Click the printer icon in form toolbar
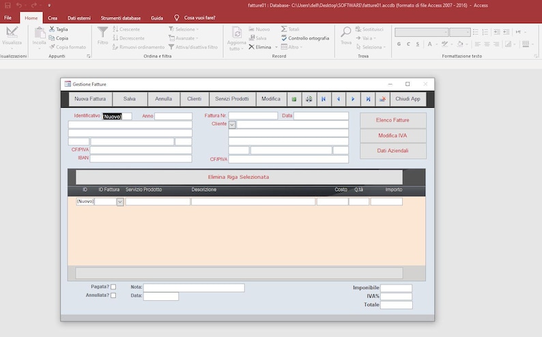 click(309, 99)
